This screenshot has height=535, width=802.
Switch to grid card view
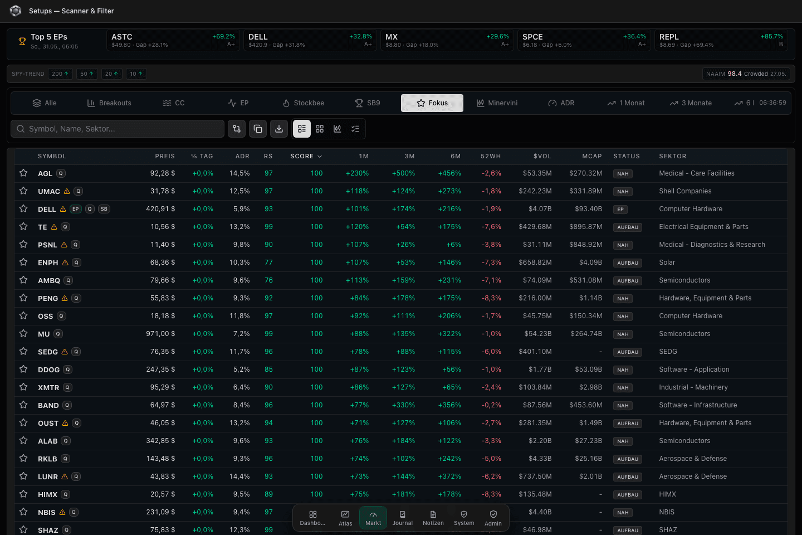click(x=320, y=129)
